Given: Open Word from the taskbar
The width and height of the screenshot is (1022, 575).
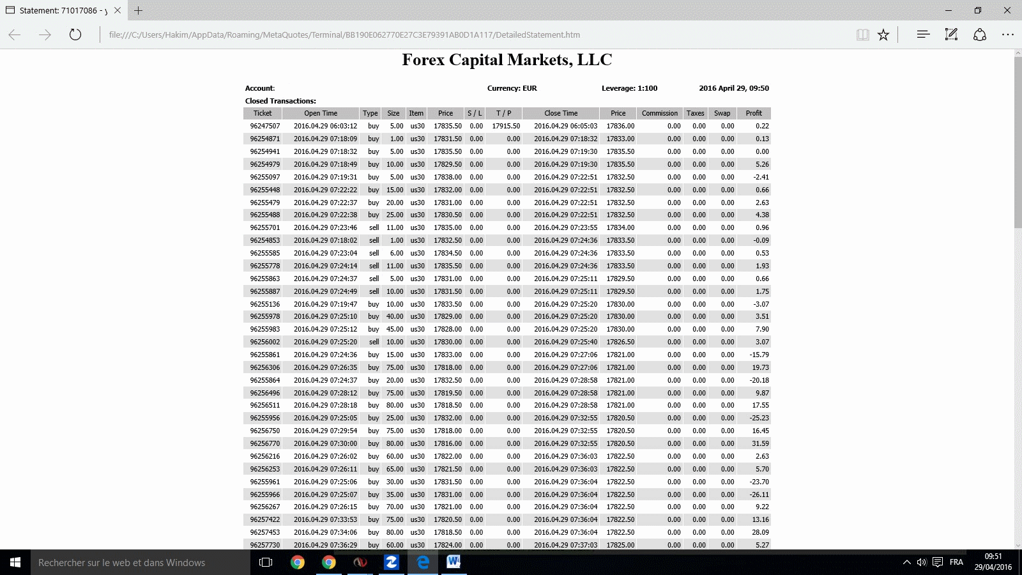Looking at the screenshot, I should (x=454, y=562).
